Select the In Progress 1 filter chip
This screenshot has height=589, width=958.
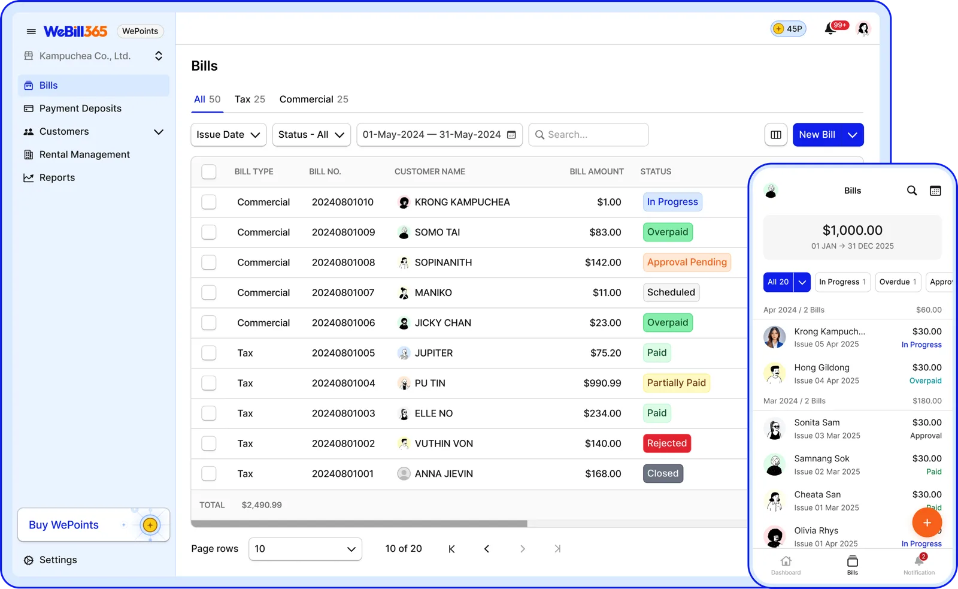(x=842, y=282)
